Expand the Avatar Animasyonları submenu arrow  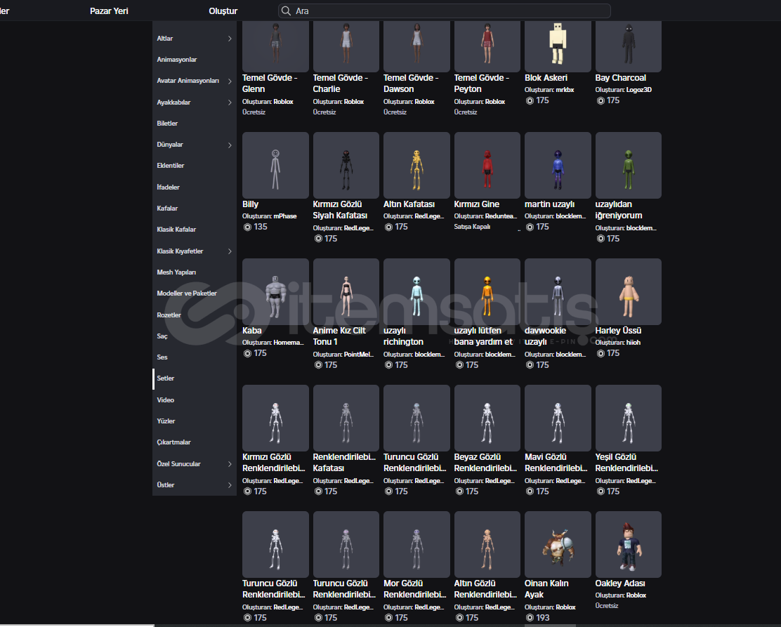coord(230,81)
